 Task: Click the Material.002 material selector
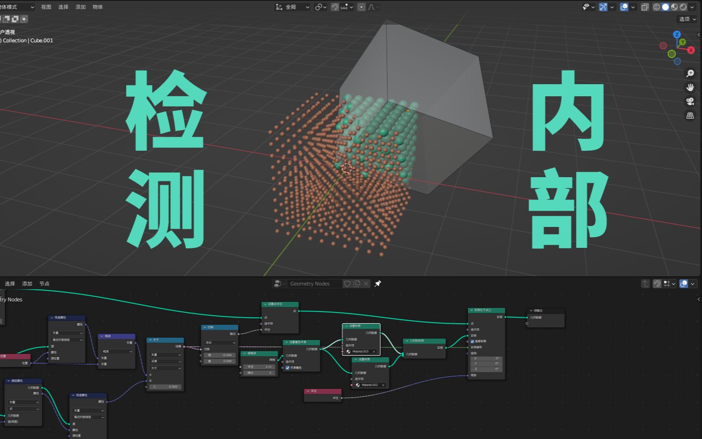click(x=371, y=385)
